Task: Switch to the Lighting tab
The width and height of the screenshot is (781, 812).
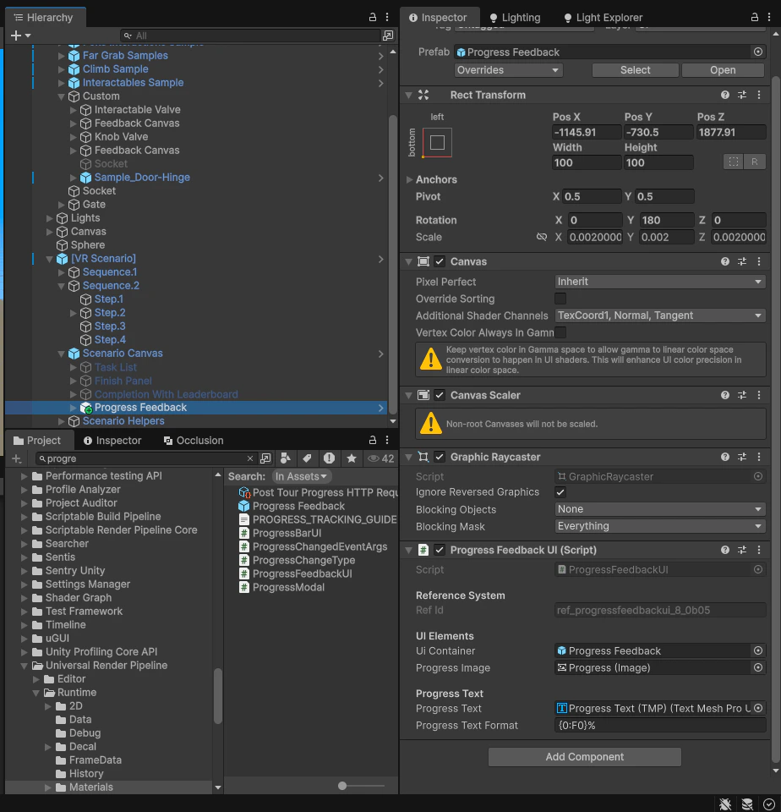Action: (515, 18)
